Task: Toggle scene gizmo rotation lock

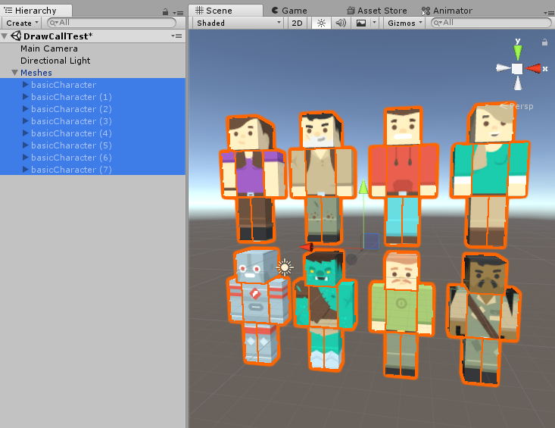Action: pos(544,42)
